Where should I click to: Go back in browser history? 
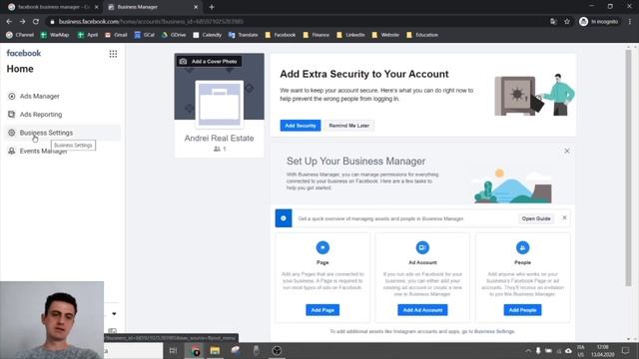pos(9,22)
